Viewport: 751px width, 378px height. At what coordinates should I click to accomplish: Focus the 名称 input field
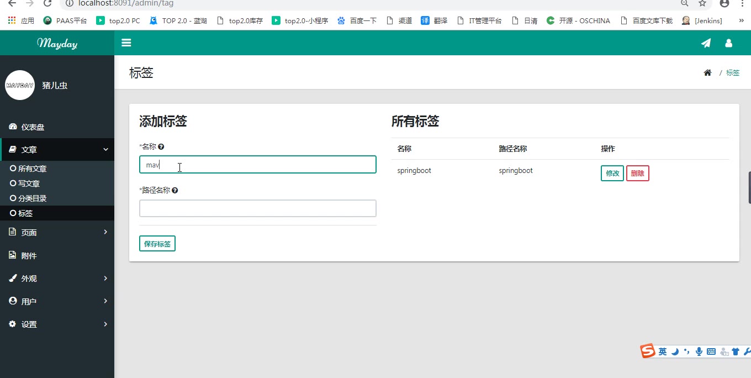coord(258,165)
